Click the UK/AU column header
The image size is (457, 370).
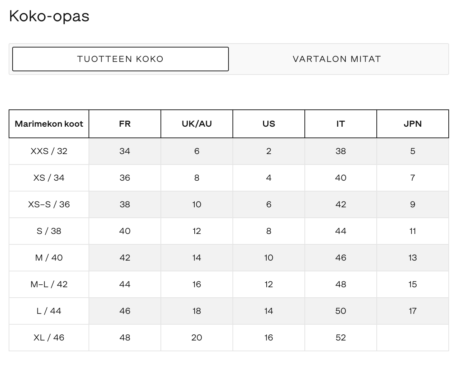point(196,124)
